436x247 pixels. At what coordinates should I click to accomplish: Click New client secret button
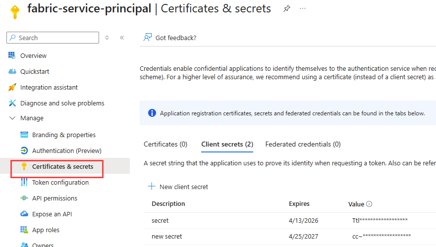(178, 187)
